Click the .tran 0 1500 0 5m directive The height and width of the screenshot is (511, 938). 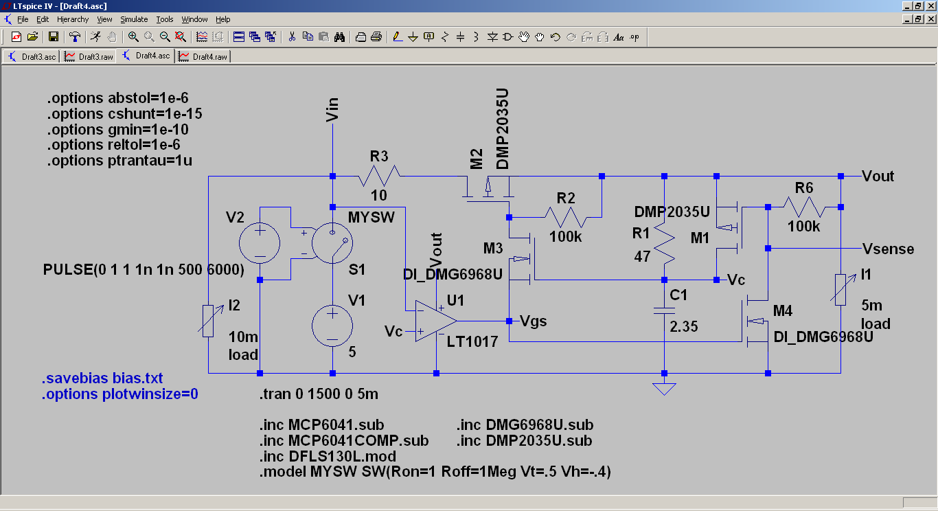pos(319,394)
